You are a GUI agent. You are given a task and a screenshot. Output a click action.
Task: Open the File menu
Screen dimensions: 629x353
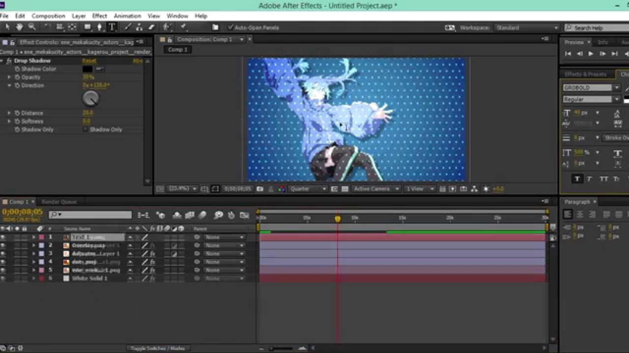[4, 16]
